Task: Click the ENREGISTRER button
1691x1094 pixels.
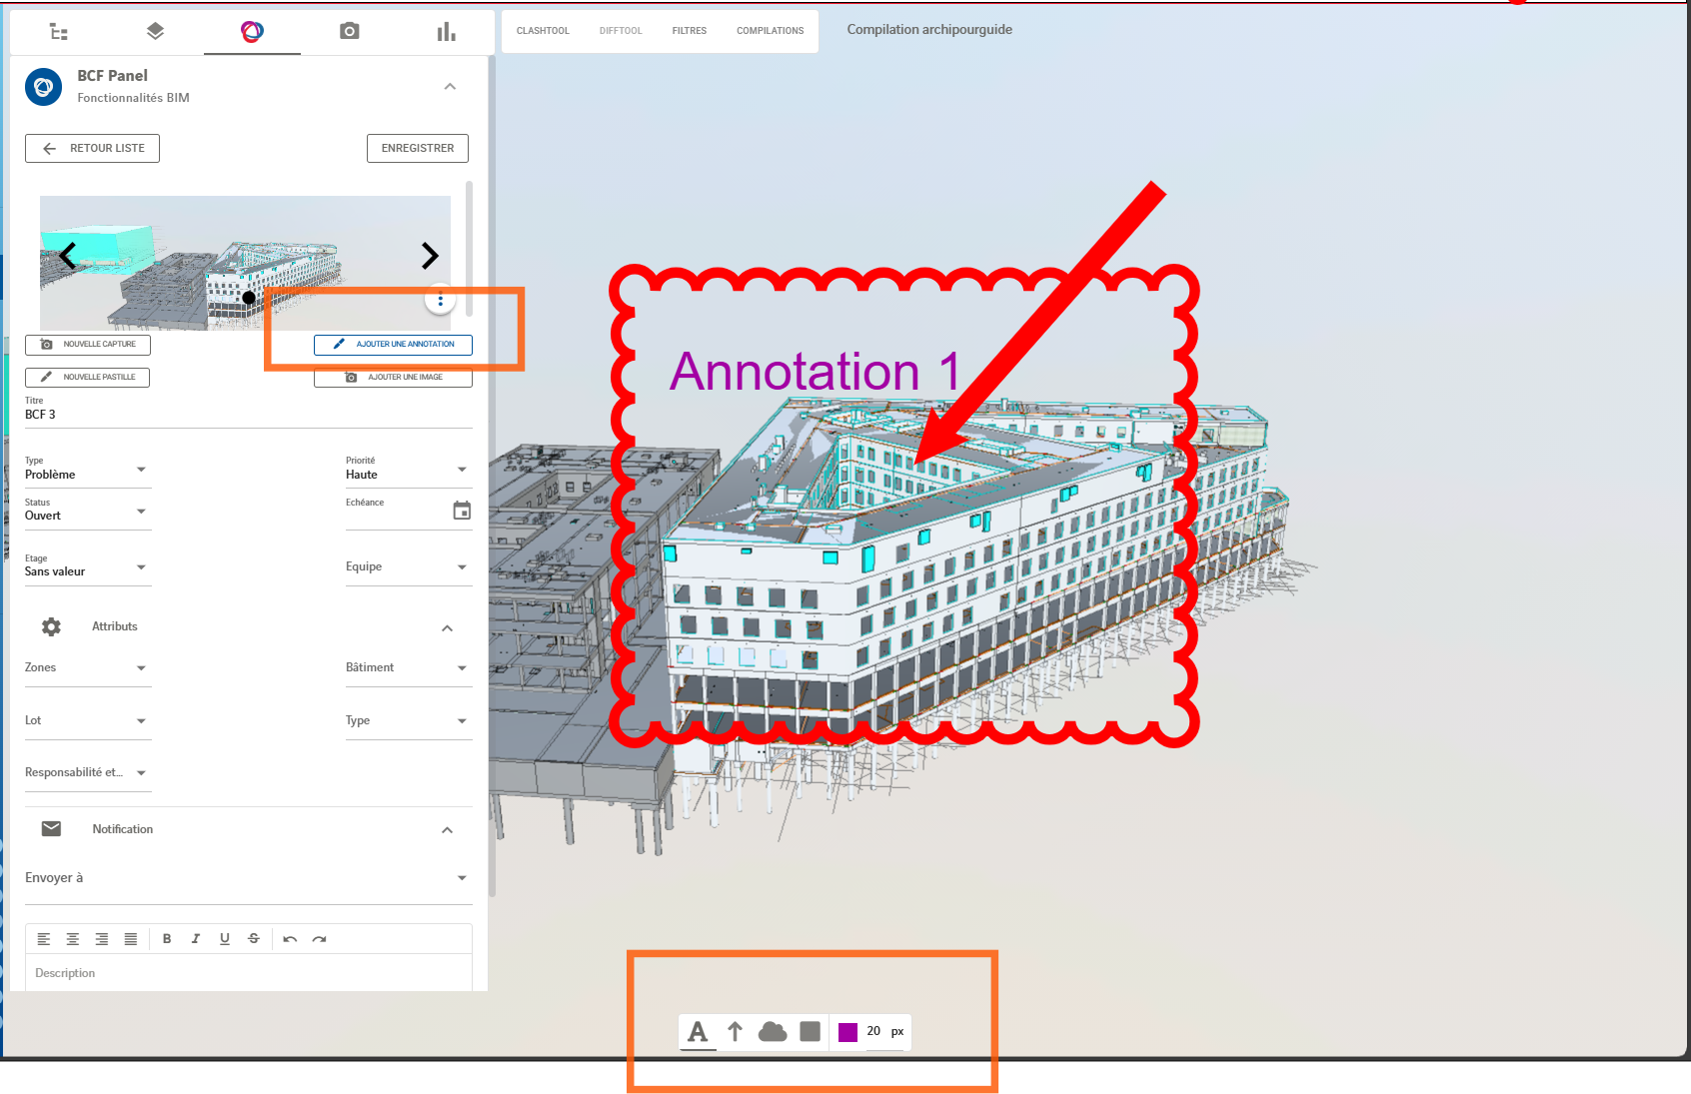Action: point(418,148)
